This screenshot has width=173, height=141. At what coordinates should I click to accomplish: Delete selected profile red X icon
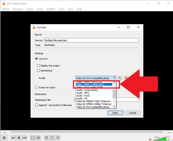click(x=126, y=78)
